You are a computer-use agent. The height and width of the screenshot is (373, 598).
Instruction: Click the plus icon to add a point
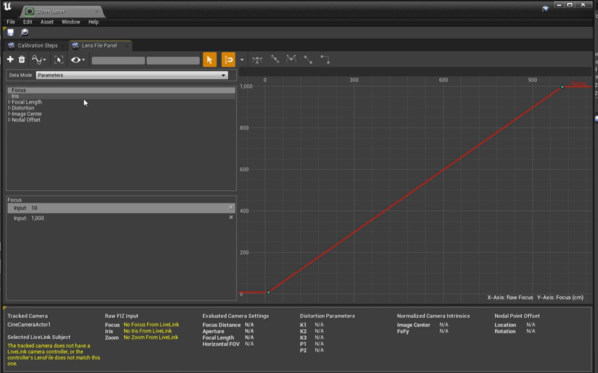(10, 60)
